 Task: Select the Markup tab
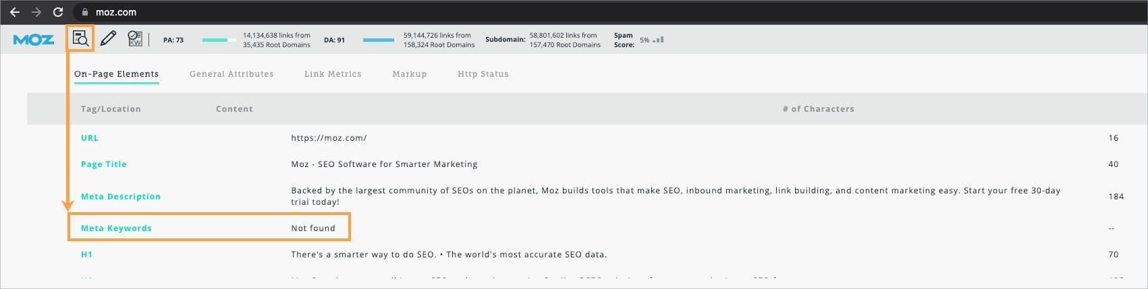409,74
